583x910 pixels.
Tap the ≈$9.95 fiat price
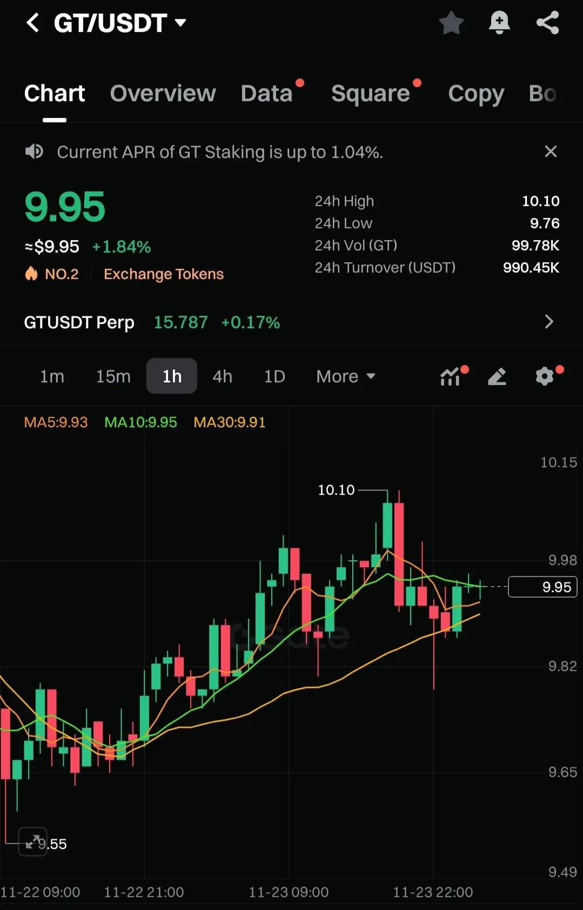pyautogui.click(x=52, y=247)
